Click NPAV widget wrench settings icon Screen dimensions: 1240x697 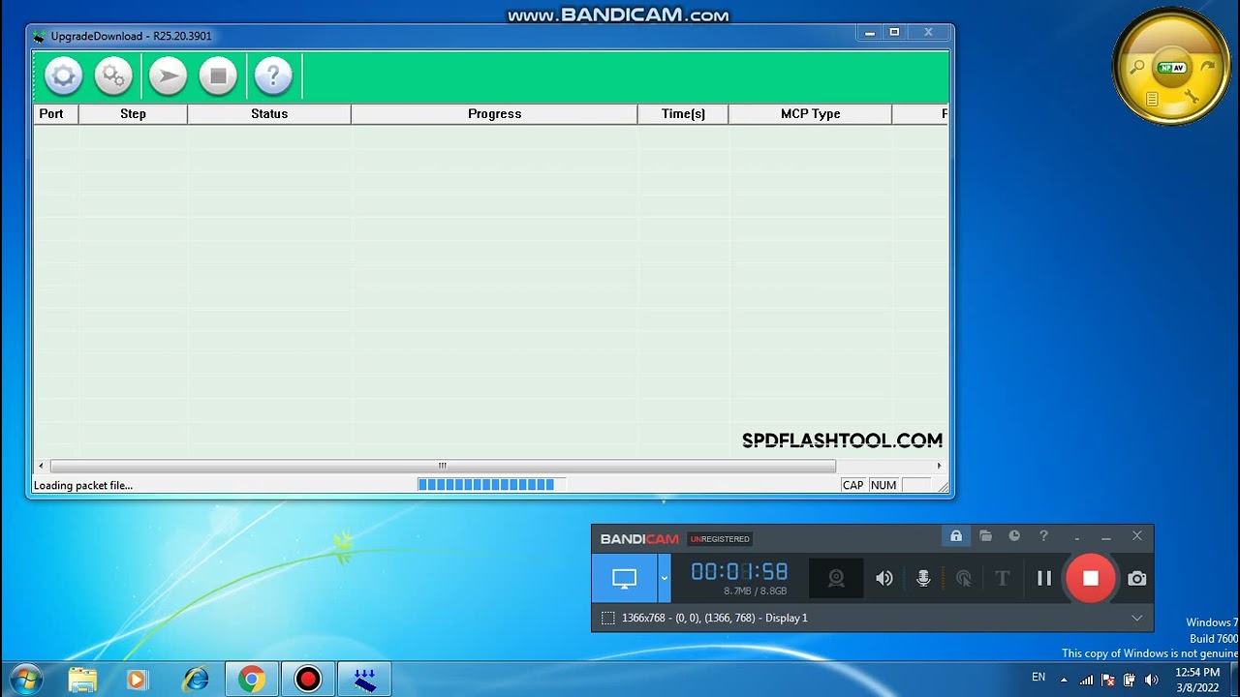point(1192,97)
